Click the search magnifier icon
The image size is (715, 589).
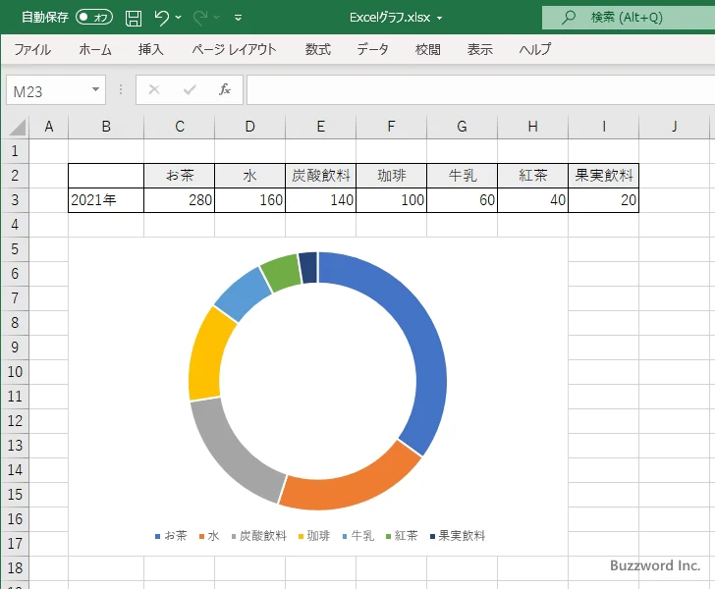pyautogui.click(x=568, y=18)
